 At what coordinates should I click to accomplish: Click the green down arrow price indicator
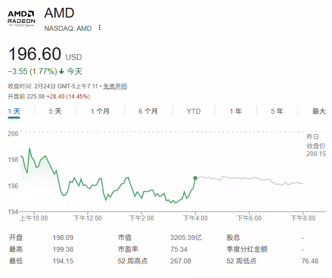[62, 71]
